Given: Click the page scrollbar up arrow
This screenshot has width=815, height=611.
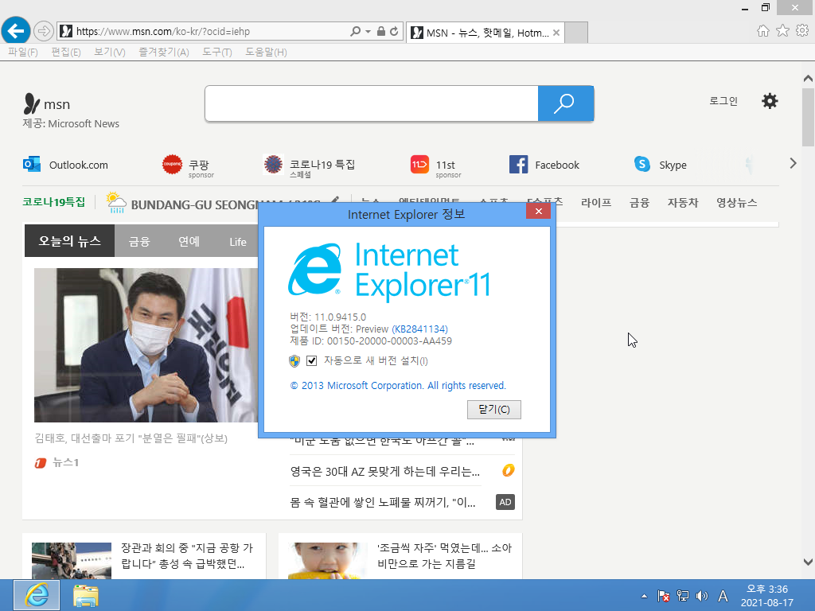Looking at the screenshot, I should (808, 79).
